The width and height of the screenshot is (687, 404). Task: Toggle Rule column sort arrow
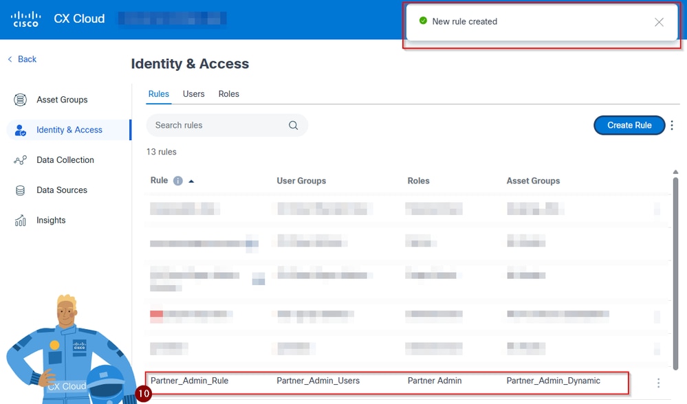191,181
